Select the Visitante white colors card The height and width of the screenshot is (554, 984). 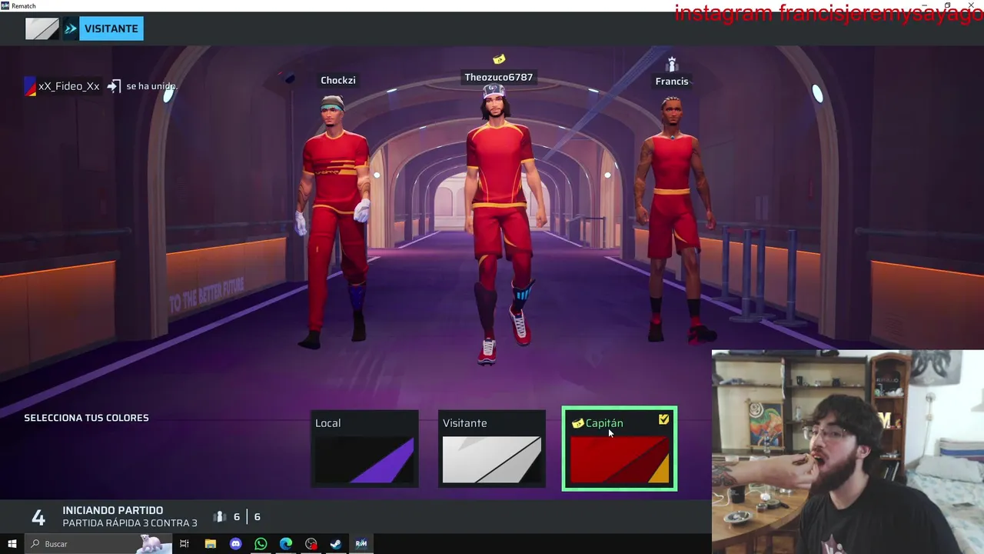pyautogui.click(x=492, y=449)
